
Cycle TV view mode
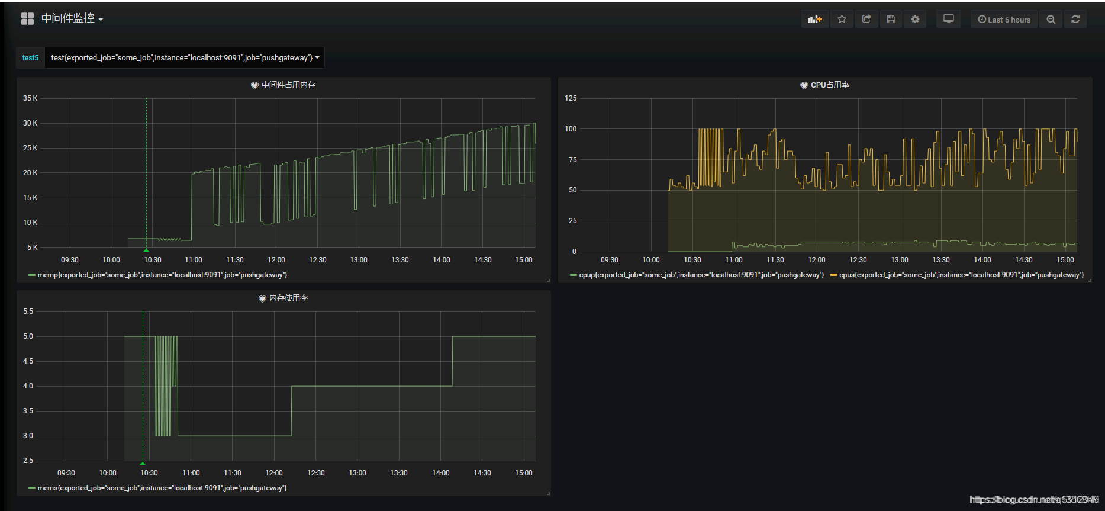pos(948,20)
